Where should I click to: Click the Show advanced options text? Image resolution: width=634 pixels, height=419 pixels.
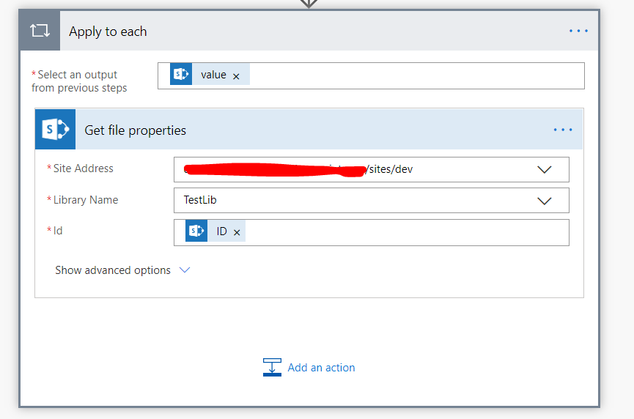pyautogui.click(x=113, y=270)
